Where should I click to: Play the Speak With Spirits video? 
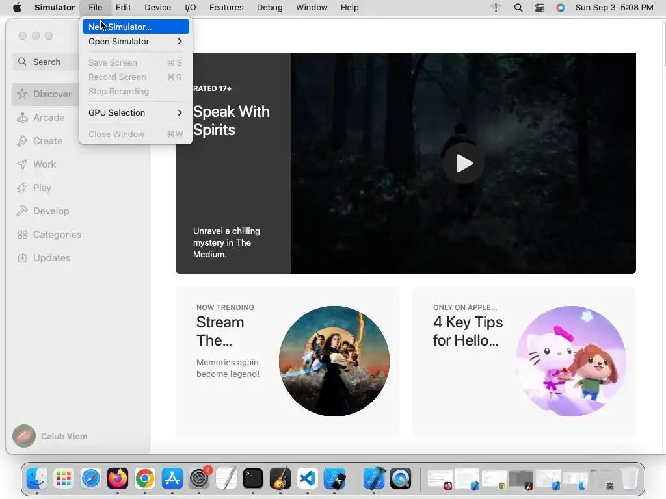[x=464, y=163]
